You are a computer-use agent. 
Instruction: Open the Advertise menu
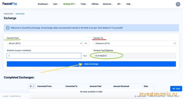[108, 4]
